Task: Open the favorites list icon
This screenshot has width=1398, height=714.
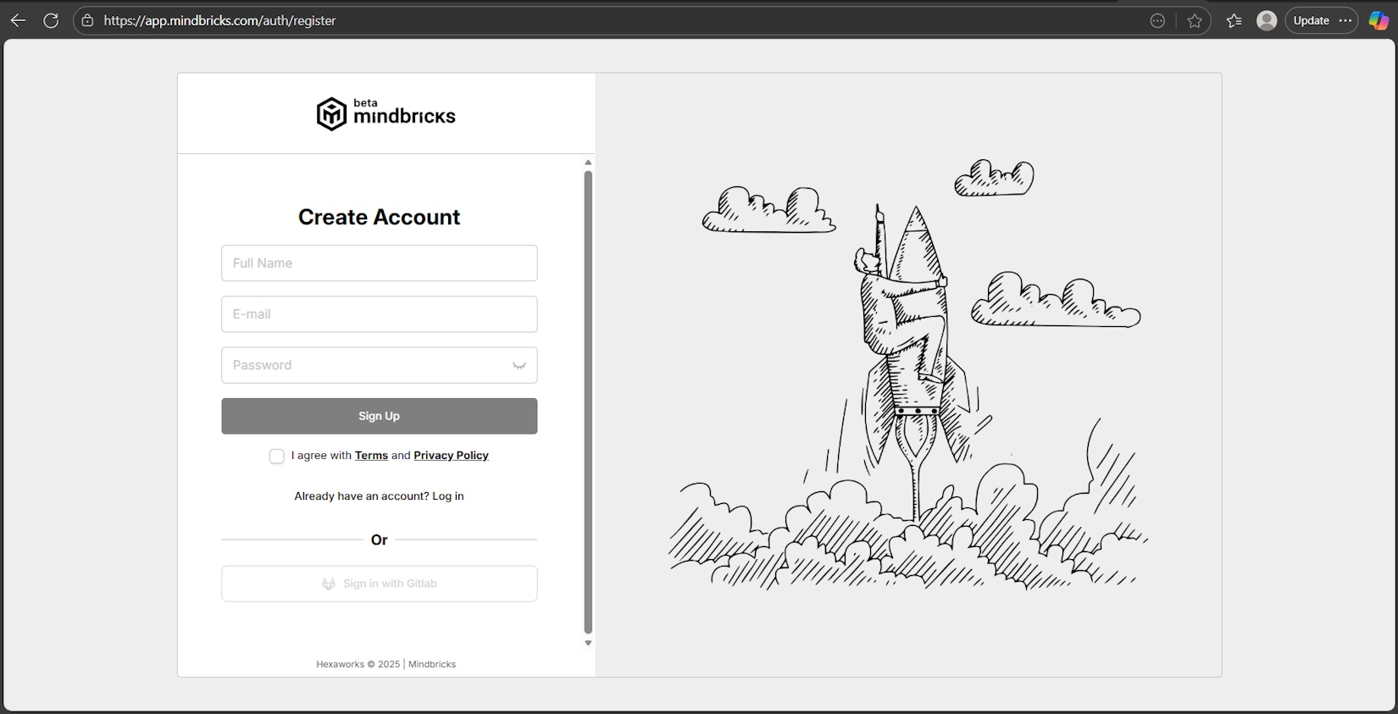Action: click(1234, 20)
